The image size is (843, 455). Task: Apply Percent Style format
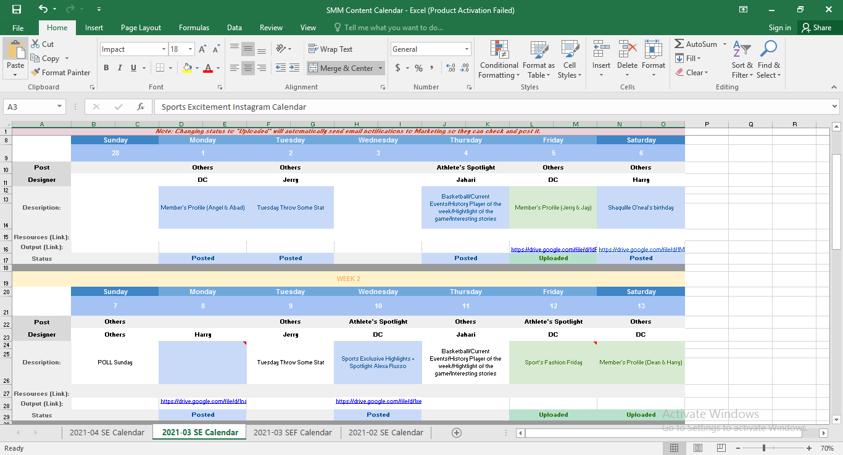[x=419, y=68]
